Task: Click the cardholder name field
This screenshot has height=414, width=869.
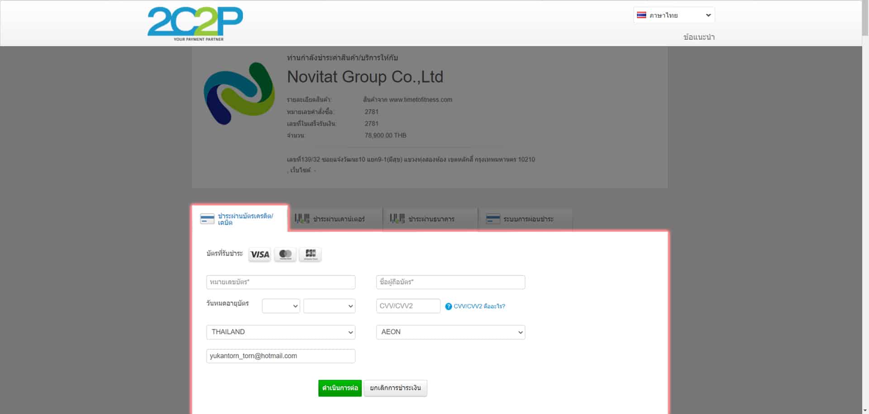Action: click(450, 282)
